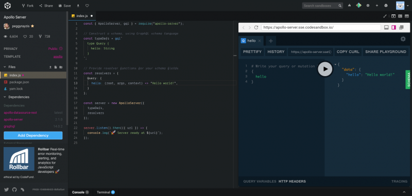Open query HISTORY
412x196 pixels.
(x=276, y=52)
